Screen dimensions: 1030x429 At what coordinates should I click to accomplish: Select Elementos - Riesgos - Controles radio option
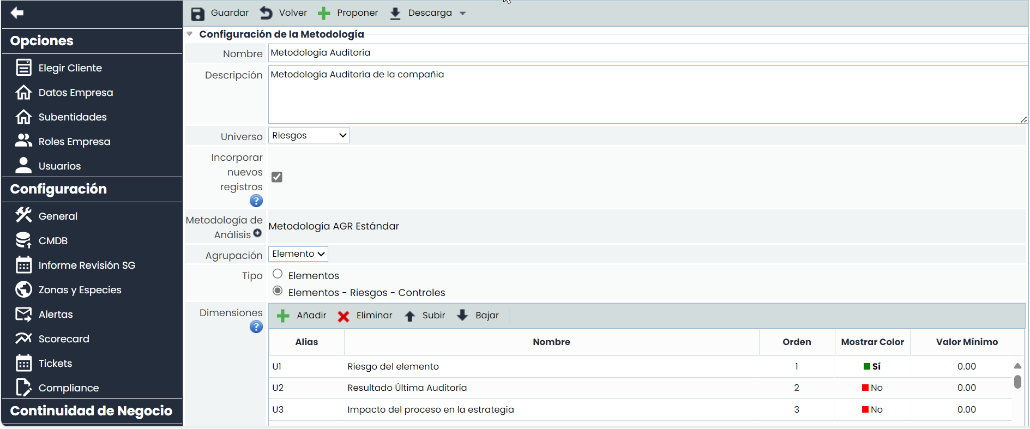pos(278,291)
